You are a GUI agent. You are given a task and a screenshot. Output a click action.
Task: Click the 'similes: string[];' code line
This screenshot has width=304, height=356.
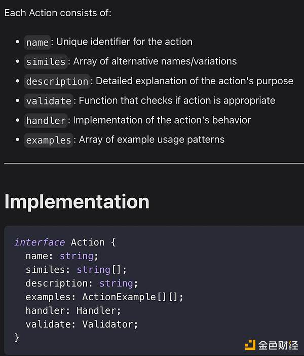click(76, 270)
